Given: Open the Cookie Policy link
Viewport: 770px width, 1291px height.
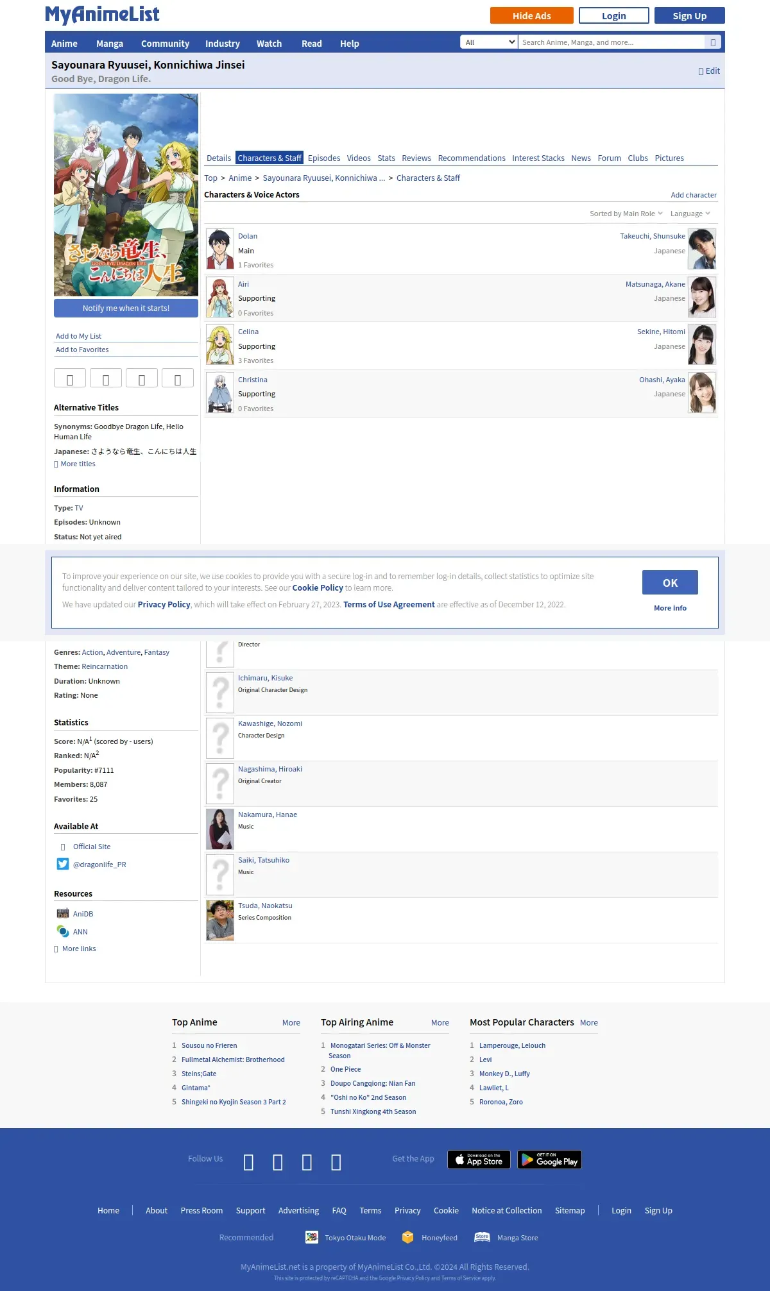Looking at the screenshot, I should (x=318, y=587).
